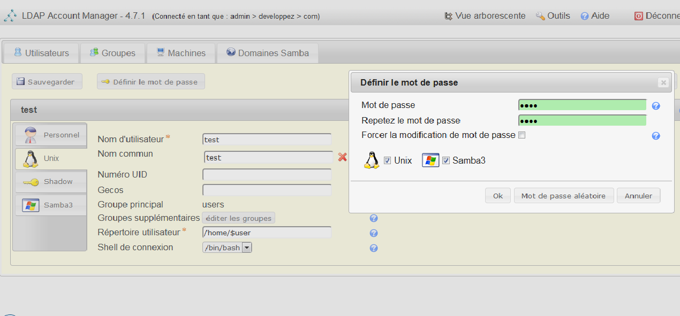Image resolution: width=680 pixels, height=316 pixels.
Task: Focus the Numéro UID input field
Action: pos(267,175)
